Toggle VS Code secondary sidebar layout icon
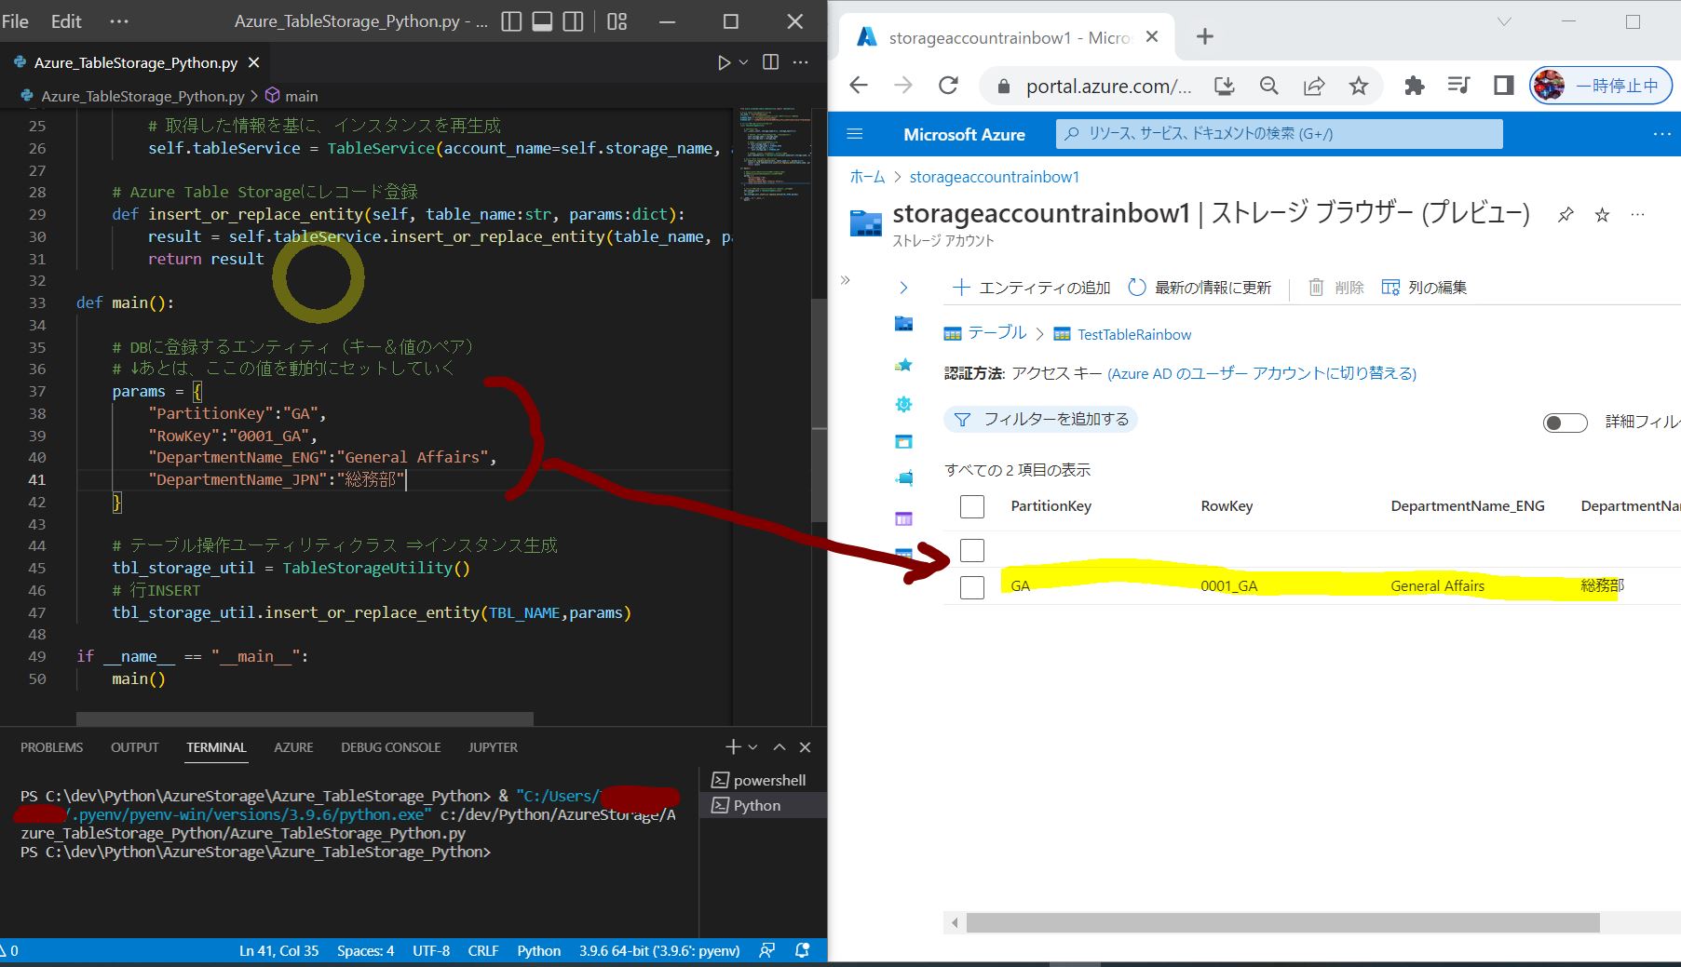This screenshot has width=1681, height=967. pos(574,21)
